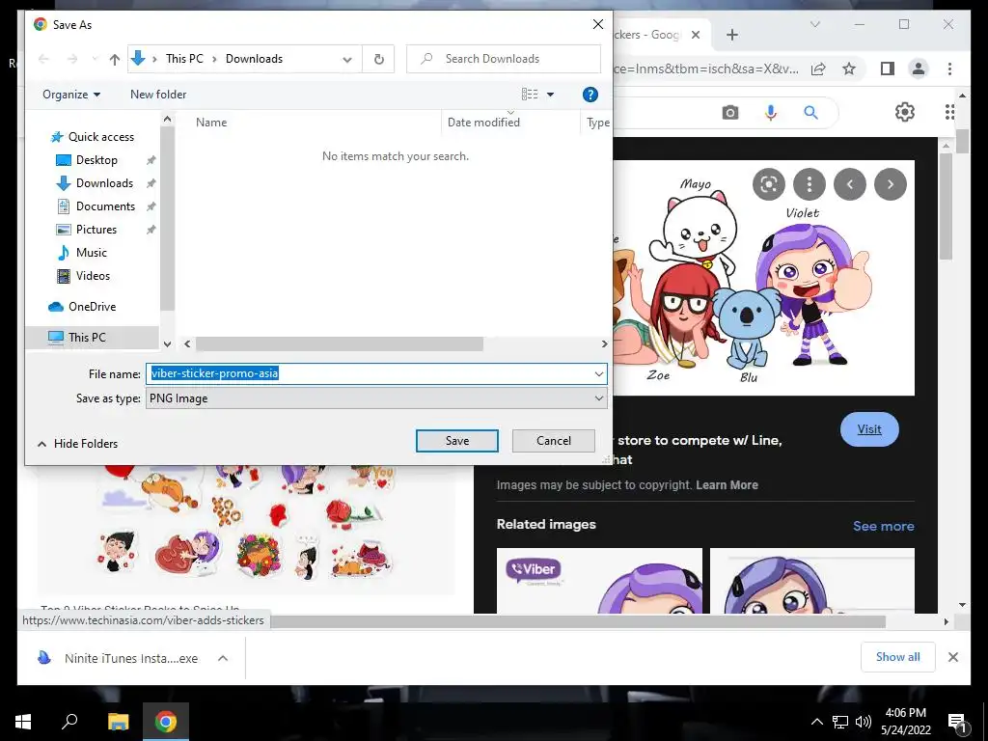Open view options dropdown arrow

[550, 95]
